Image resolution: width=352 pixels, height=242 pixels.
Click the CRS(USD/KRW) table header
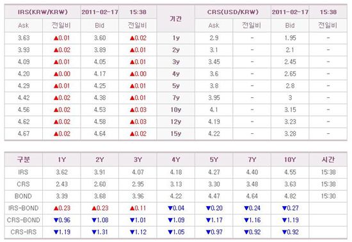coord(233,12)
